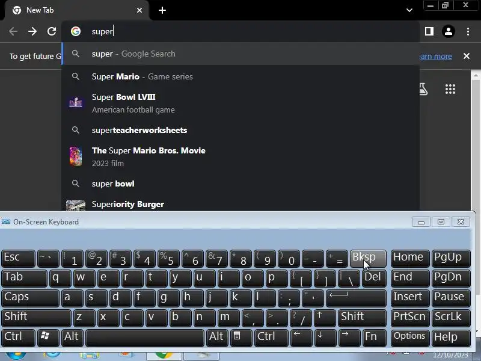Open the tab search dropdown chevron
The width and height of the screenshot is (481, 361).
pos(409,10)
